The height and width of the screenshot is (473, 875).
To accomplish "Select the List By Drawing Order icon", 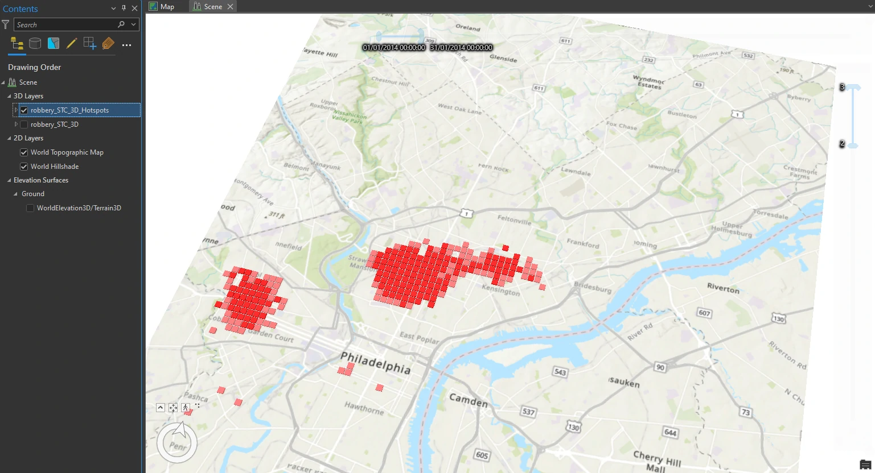I will pos(17,44).
